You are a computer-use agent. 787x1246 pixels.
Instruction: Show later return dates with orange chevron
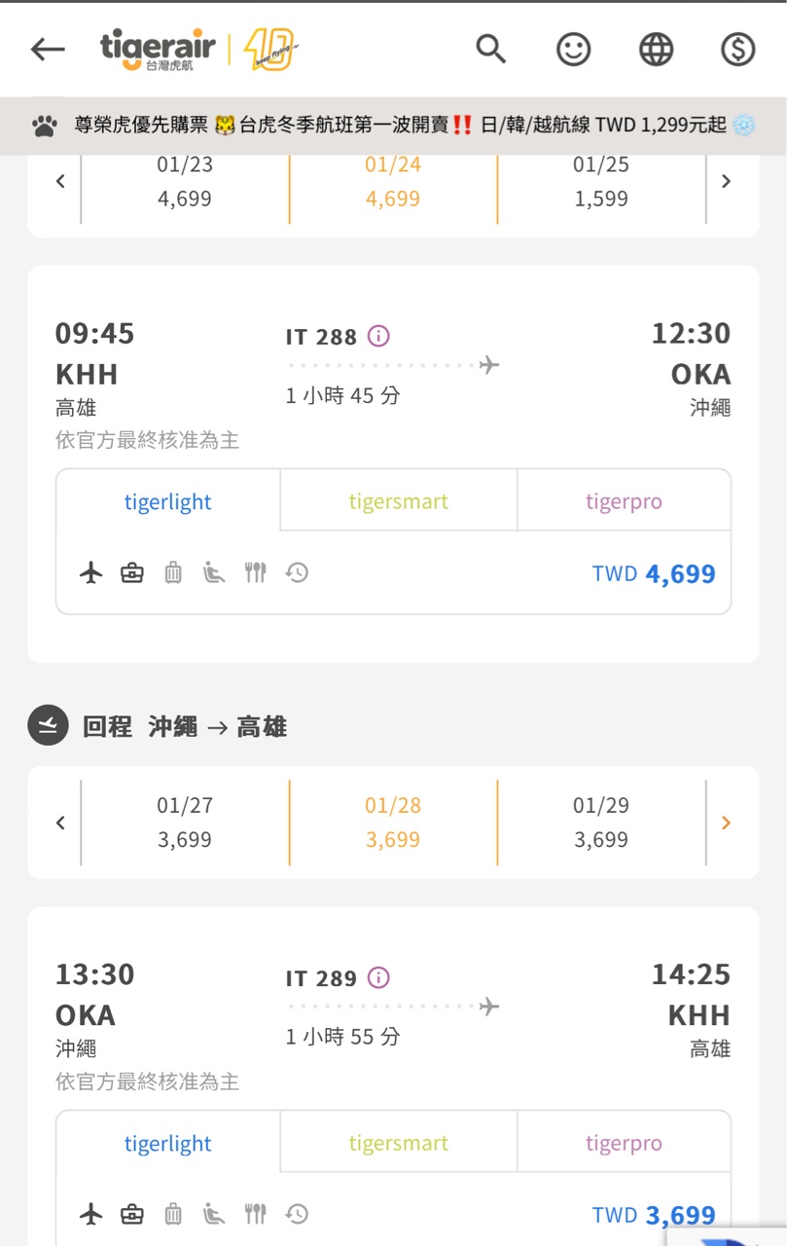point(726,824)
